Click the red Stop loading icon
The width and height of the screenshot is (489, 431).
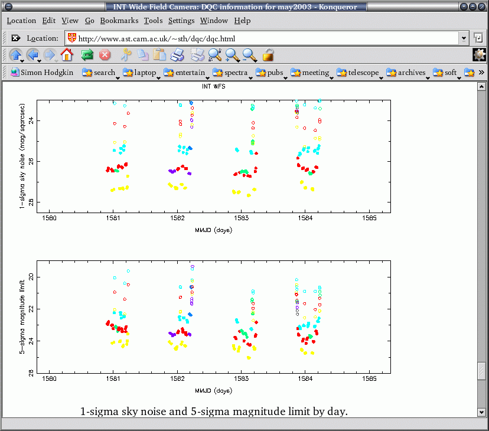[x=105, y=55]
